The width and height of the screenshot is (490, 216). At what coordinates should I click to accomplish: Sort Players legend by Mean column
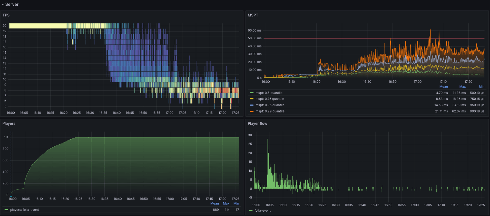tap(214, 204)
